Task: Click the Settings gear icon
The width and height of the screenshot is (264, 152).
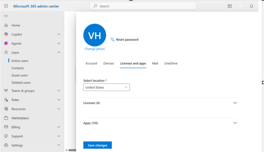Action: (6, 145)
